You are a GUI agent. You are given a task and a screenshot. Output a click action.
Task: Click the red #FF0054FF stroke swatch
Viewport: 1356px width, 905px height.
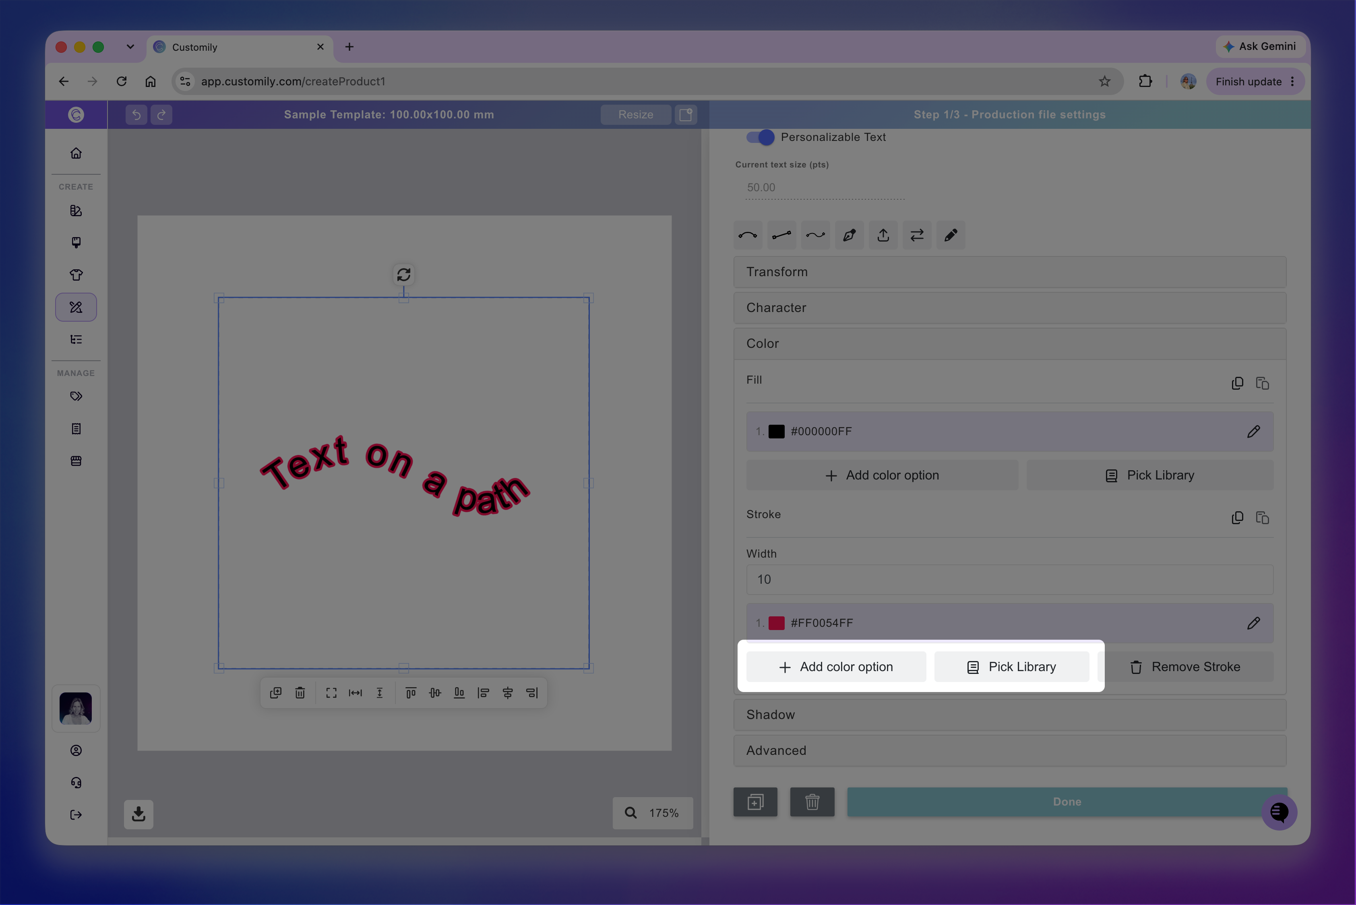(x=776, y=623)
